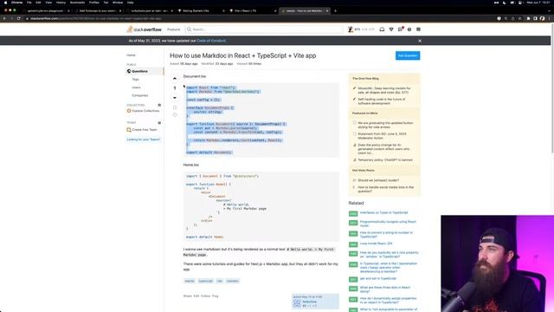Open the help center question-mark icon
The height and width of the screenshot is (312, 554).
409,29
